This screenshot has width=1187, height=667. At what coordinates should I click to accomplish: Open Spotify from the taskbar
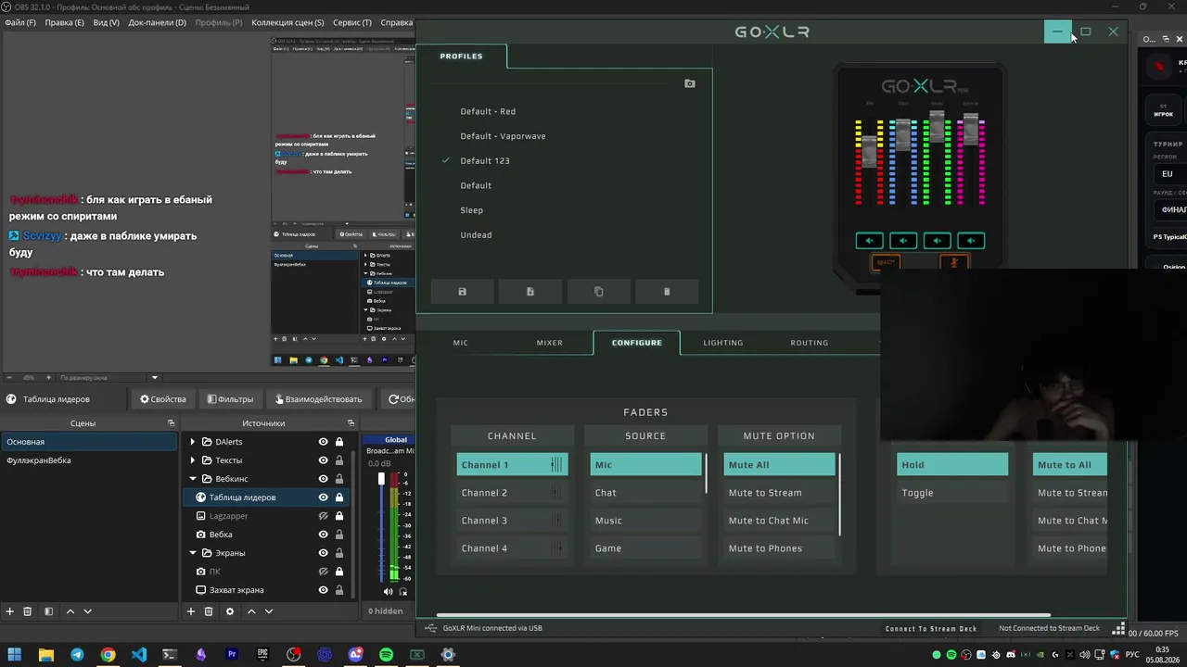tap(386, 655)
